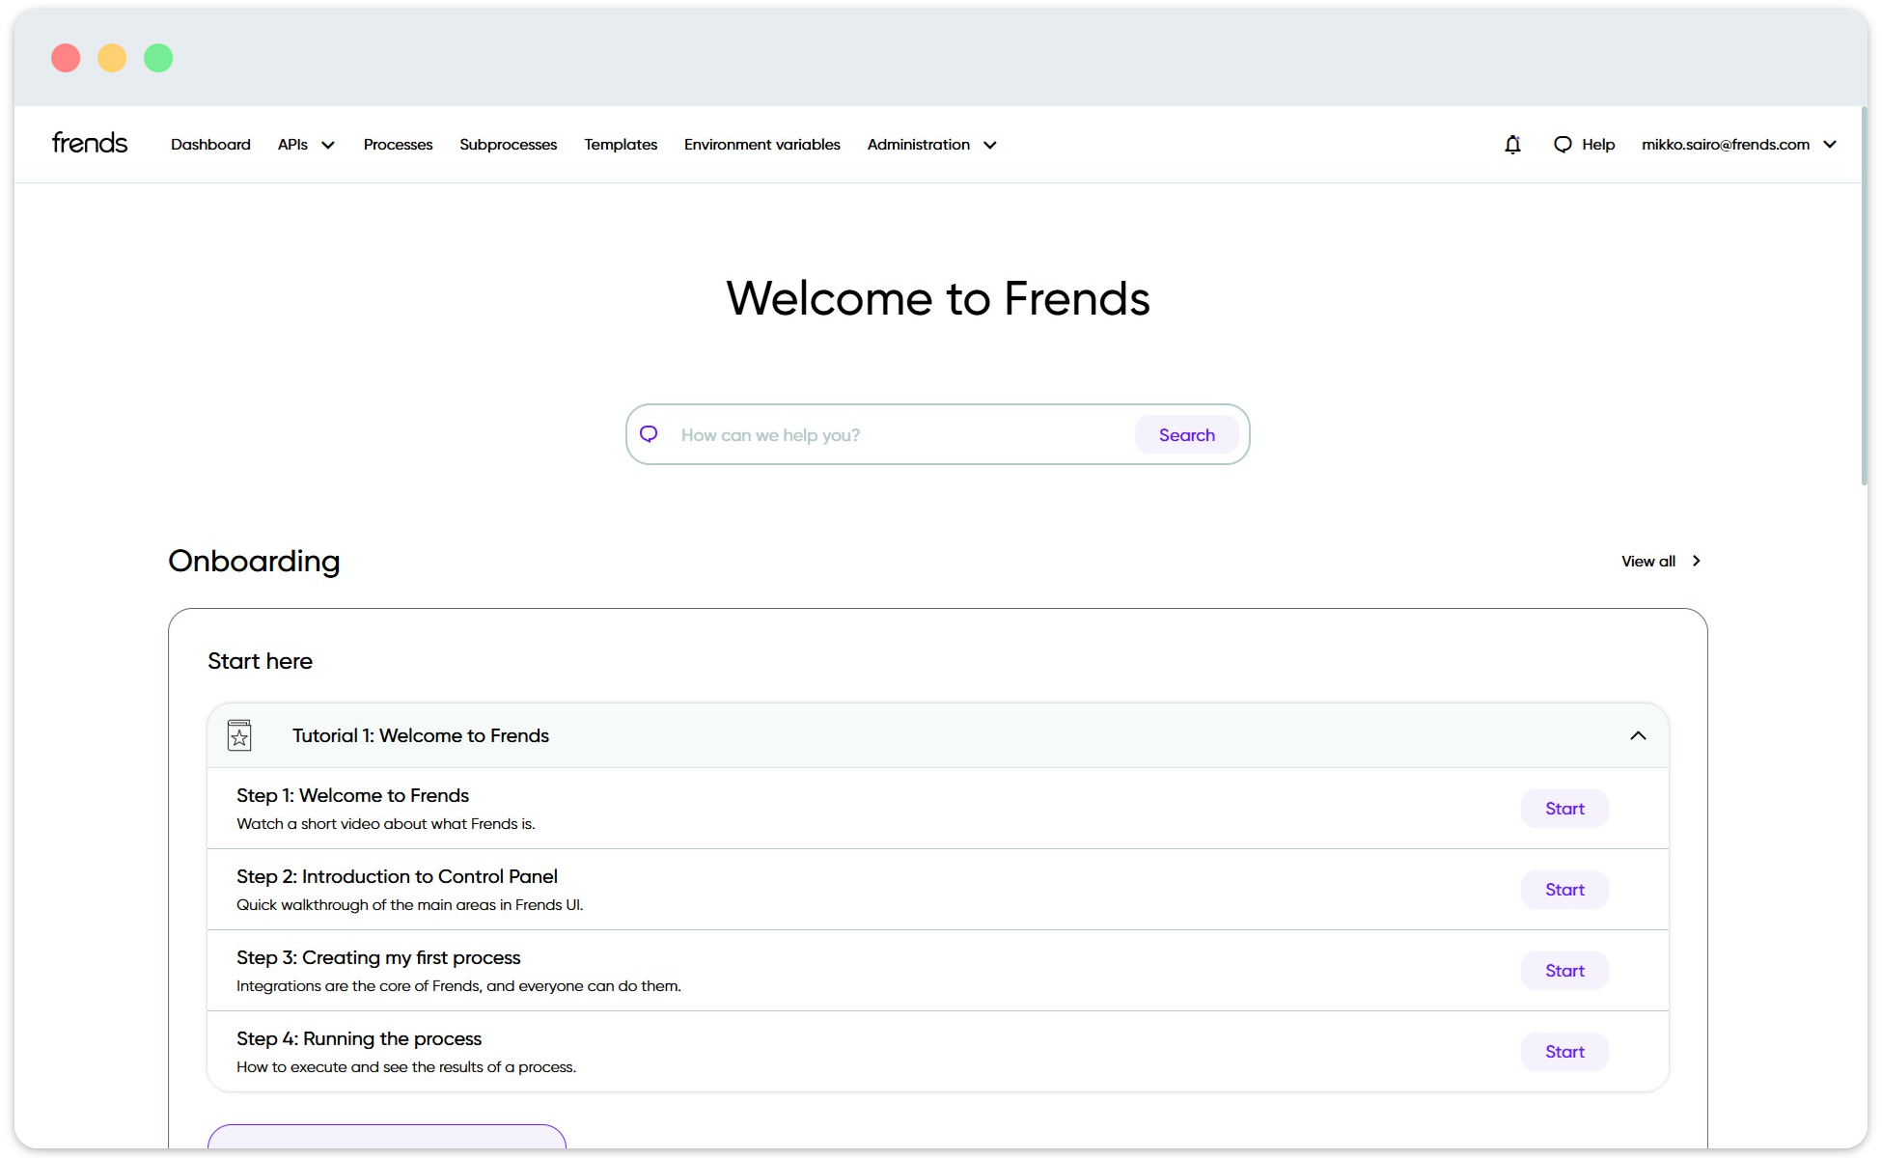The width and height of the screenshot is (1882, 1158).
Task: Open the APIs dropdown
Action: point(305,144)
